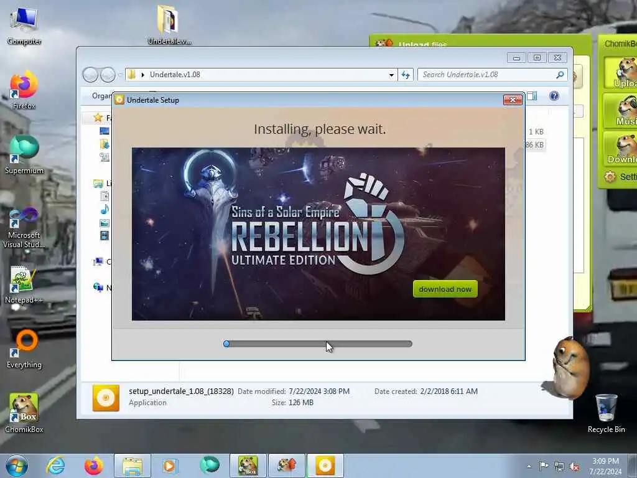Screen dimensions: 637x478
Task: Close the Undertale Setup window
Action: tap(513, 100)
